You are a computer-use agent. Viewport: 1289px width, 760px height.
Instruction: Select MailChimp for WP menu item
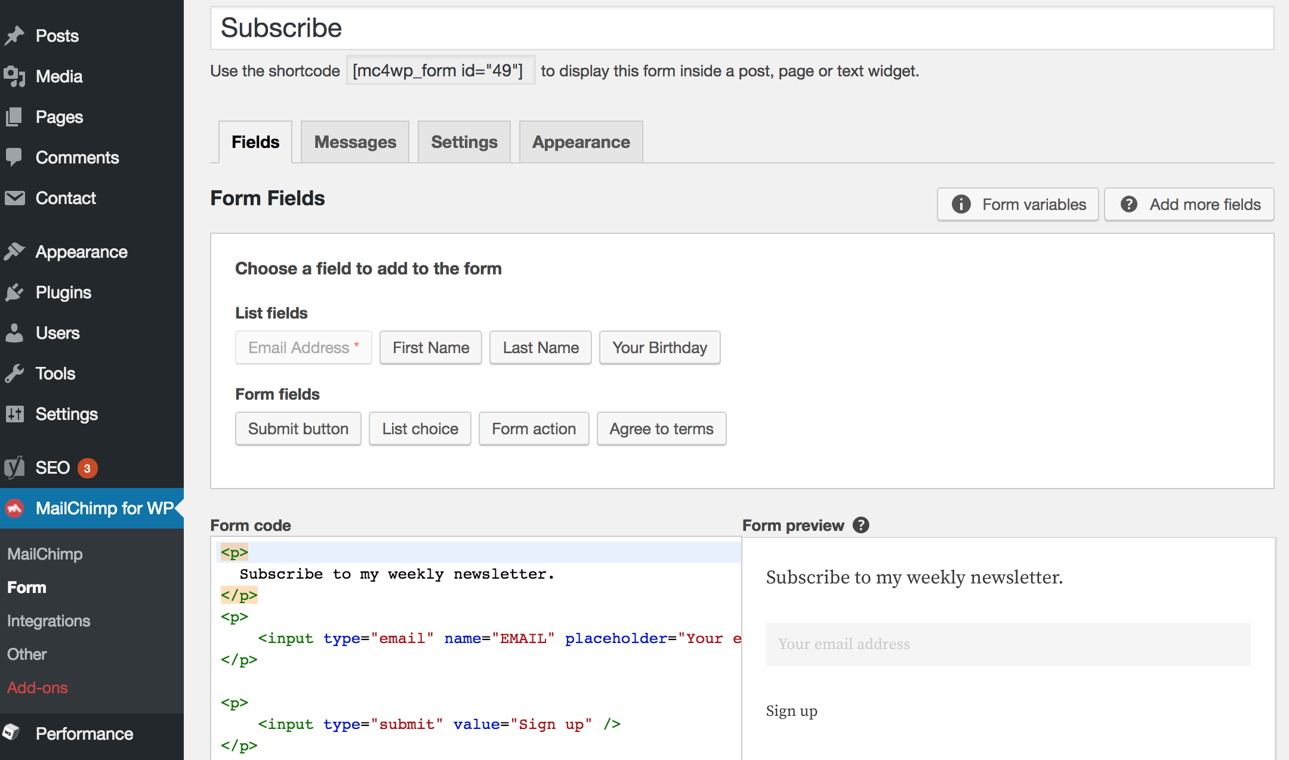[92, 508]
